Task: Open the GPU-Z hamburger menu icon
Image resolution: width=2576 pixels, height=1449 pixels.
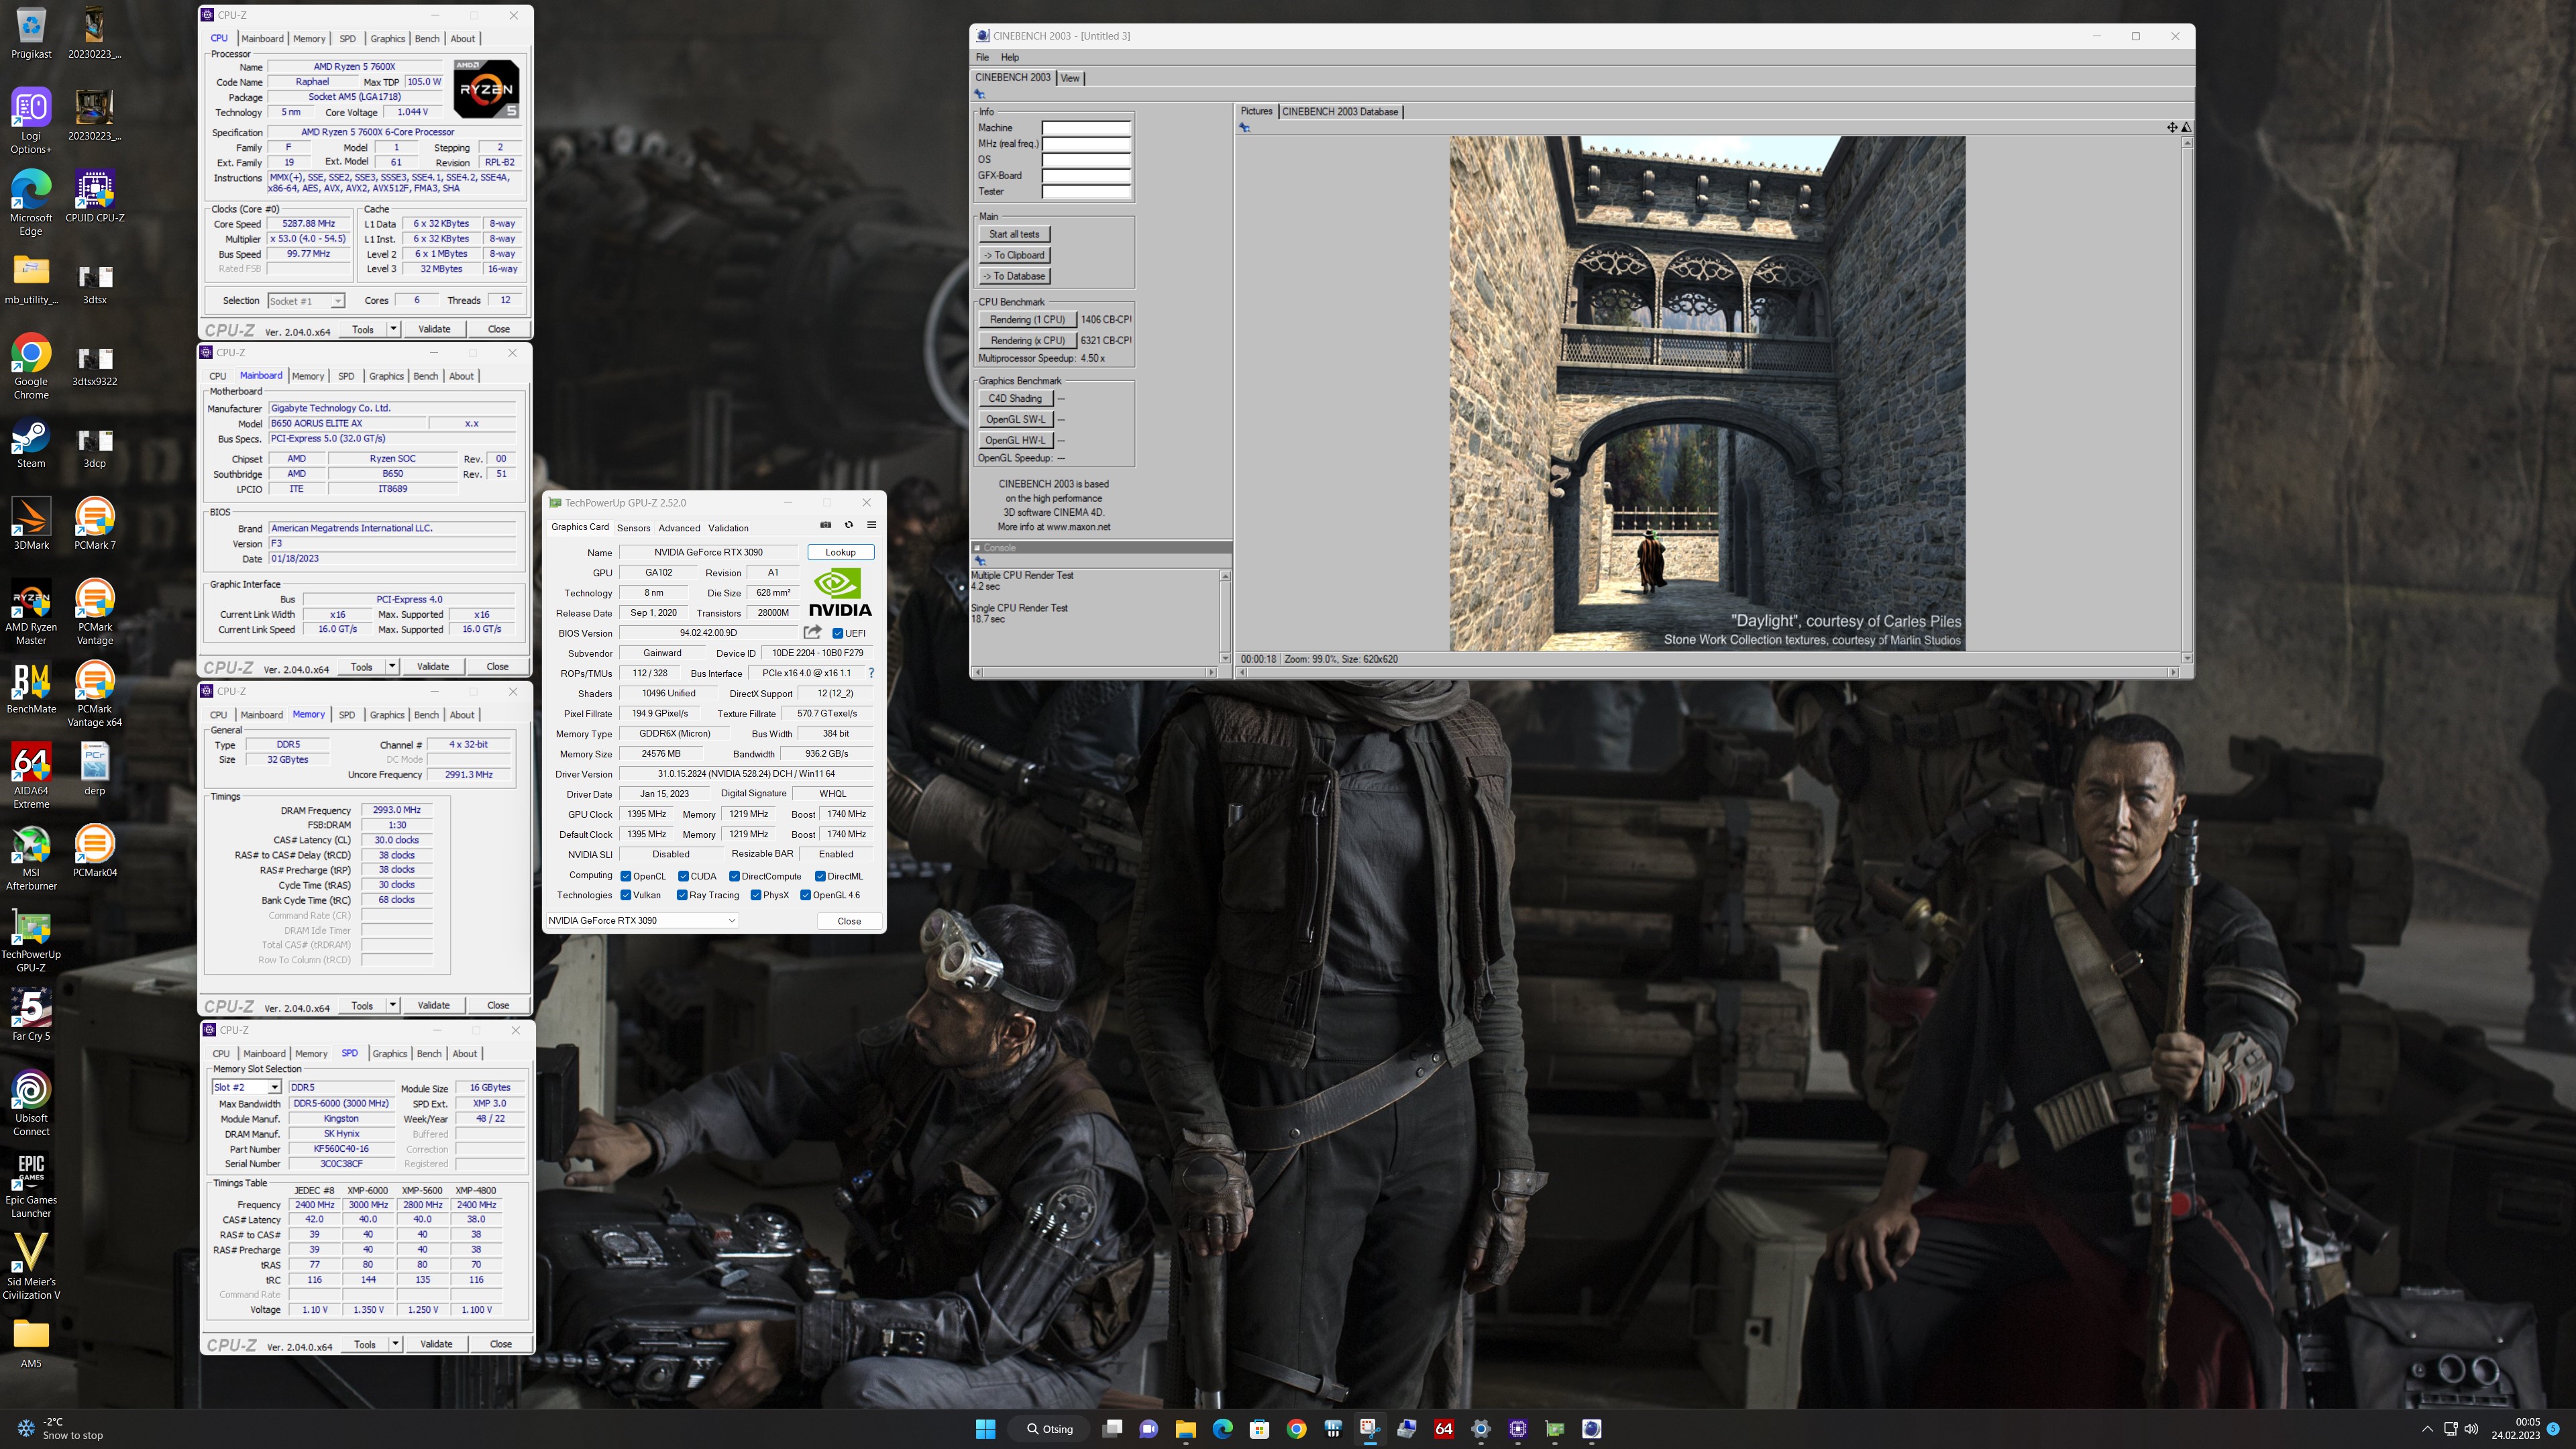Action: click(x=871, y=525)
